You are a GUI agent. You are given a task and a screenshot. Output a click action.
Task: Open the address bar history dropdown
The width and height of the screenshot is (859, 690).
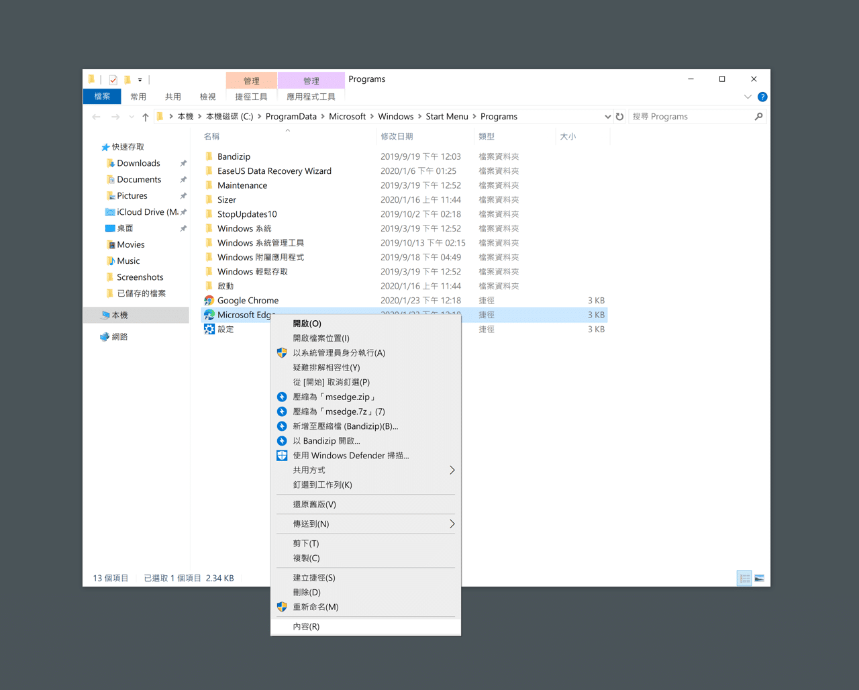(x=607, y=117)
